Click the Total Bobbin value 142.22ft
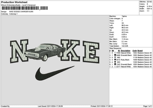153x108 pixels. (x=125, y=46)
